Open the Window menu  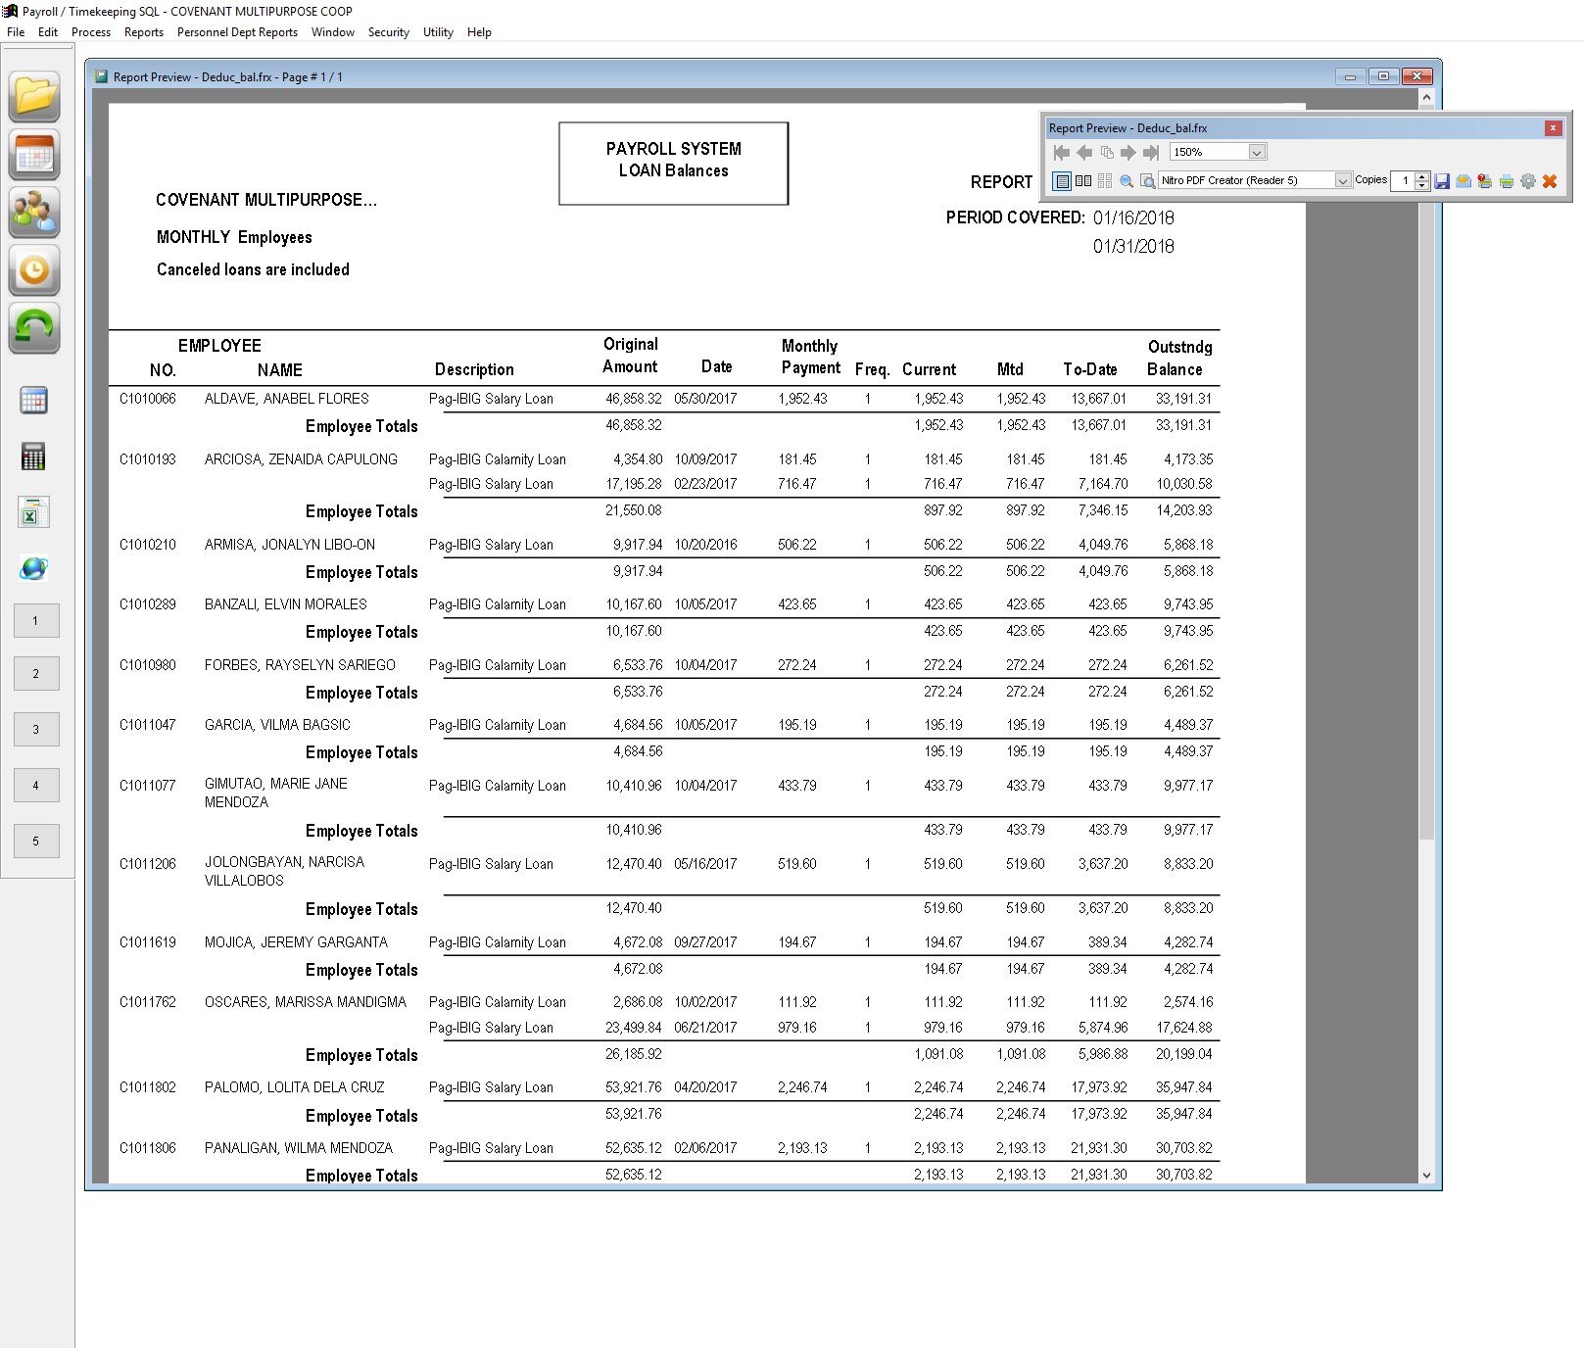click(333, 32)
